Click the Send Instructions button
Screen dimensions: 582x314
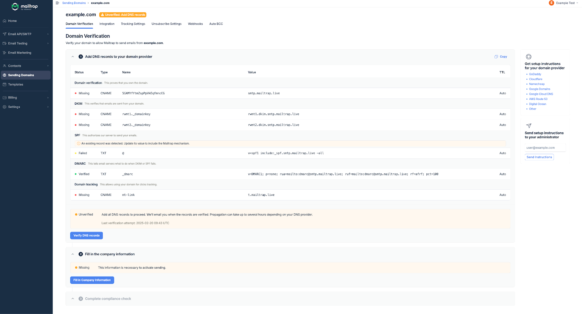coord(539,157)
